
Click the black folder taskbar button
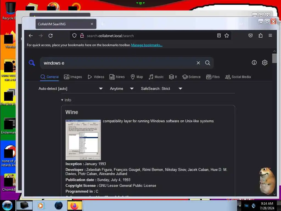coord(24,206)
